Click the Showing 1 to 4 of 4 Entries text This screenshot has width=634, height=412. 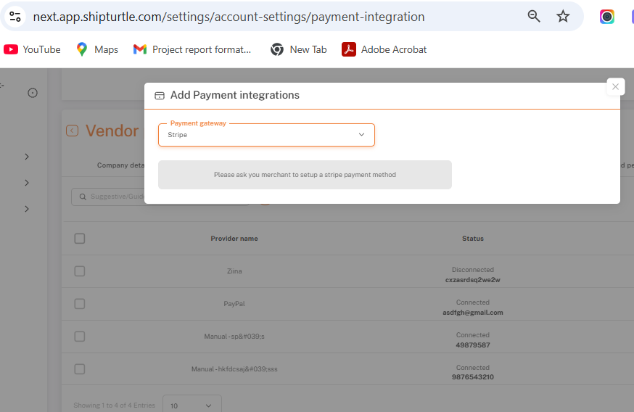[115, 405]
